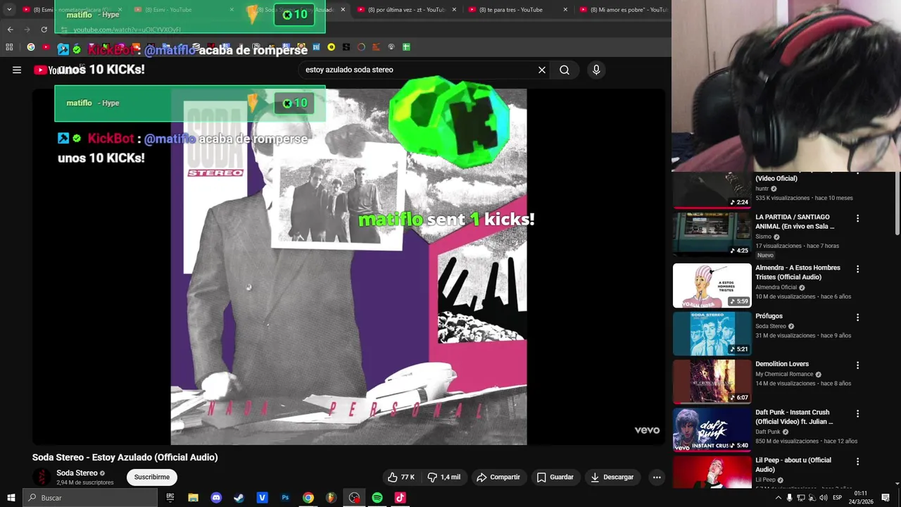Click the My Chemical Romance channel name

[x=784, y=374]
